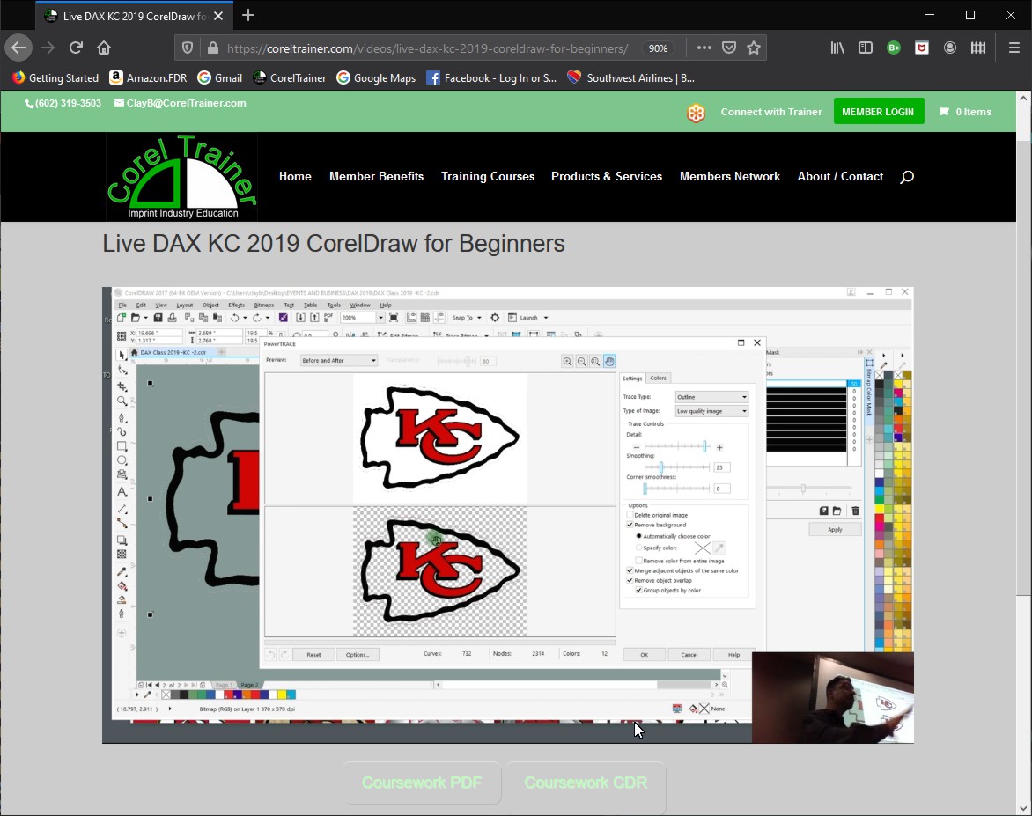Click the PowerTRACE Reset button
This screenshot has width=1032, height=816.
pos(314,655)
